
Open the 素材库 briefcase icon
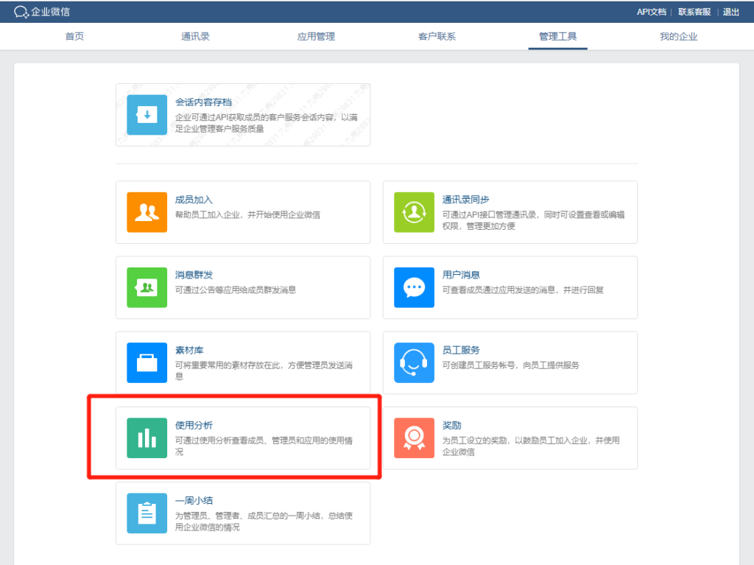147,362
